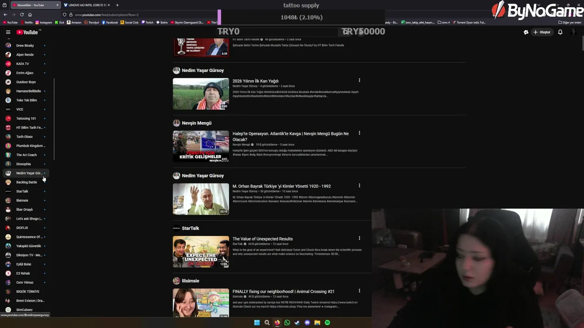Open Discord from the taskbar
The width and height of the screenshot is (584, 328).
(307, 323)
